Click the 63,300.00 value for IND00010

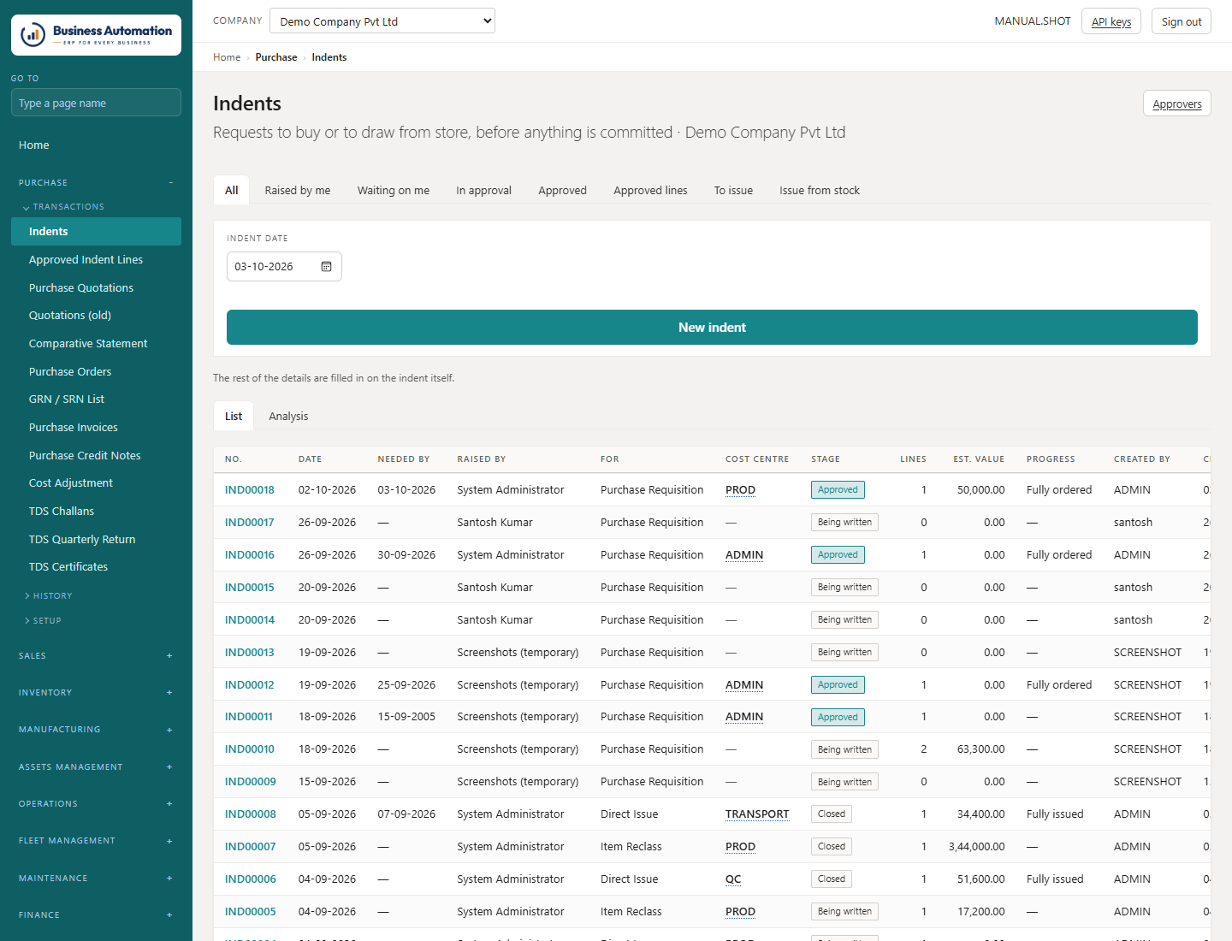point(980,749)
